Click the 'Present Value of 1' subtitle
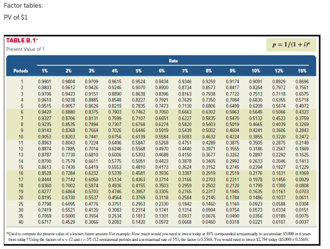 (x=25, y=49)
